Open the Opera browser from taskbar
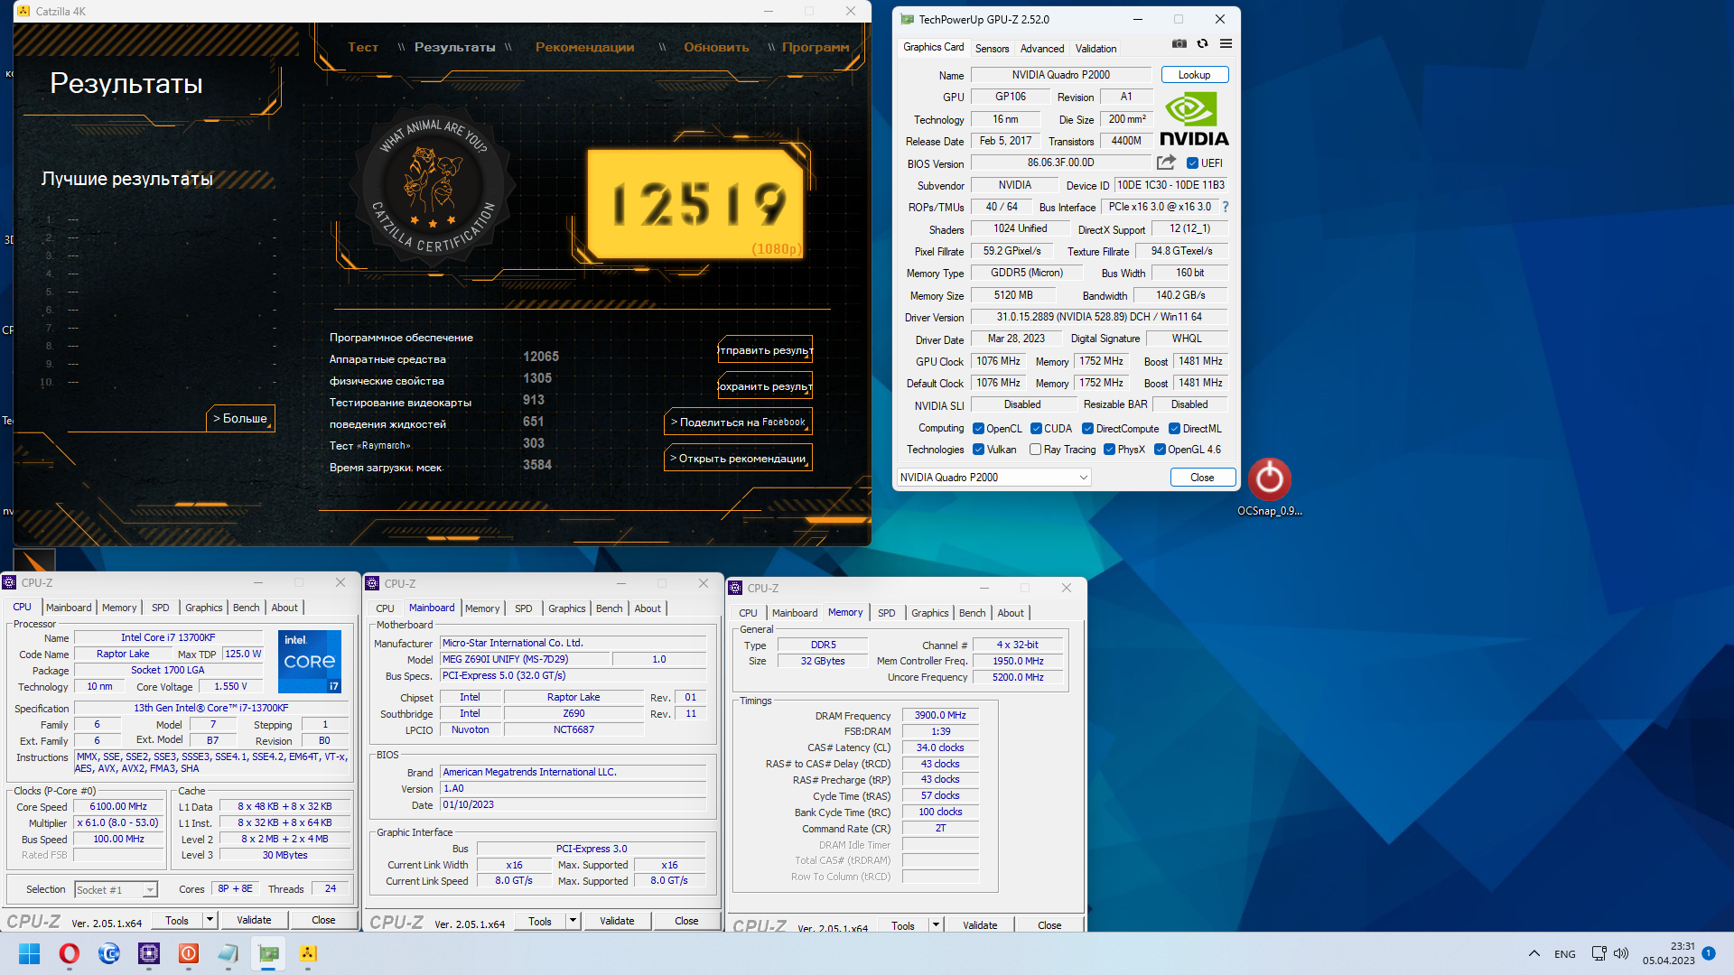Screen dimensions: 1734x975 (69, 953)
